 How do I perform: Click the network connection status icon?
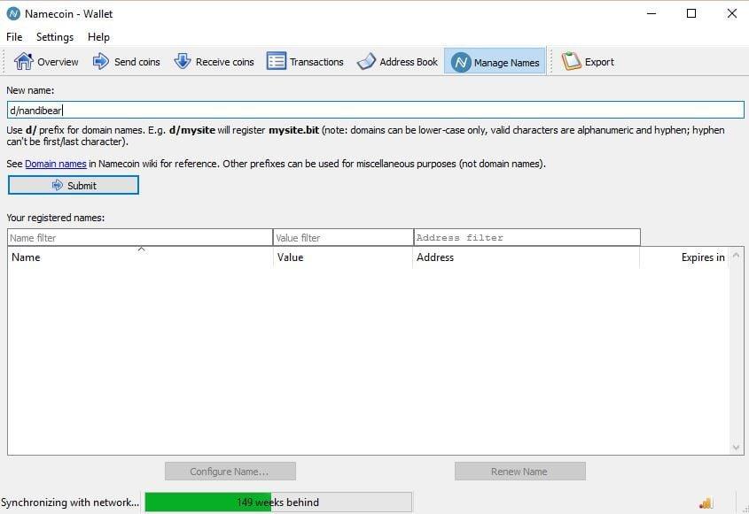click(x=706, y=502)
